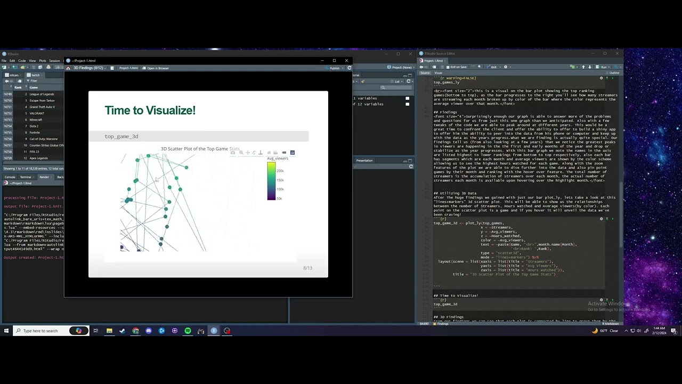Click the document settings gear icon in editor toolbar
The height and width of the screenshot is (384, 682).
506,67
